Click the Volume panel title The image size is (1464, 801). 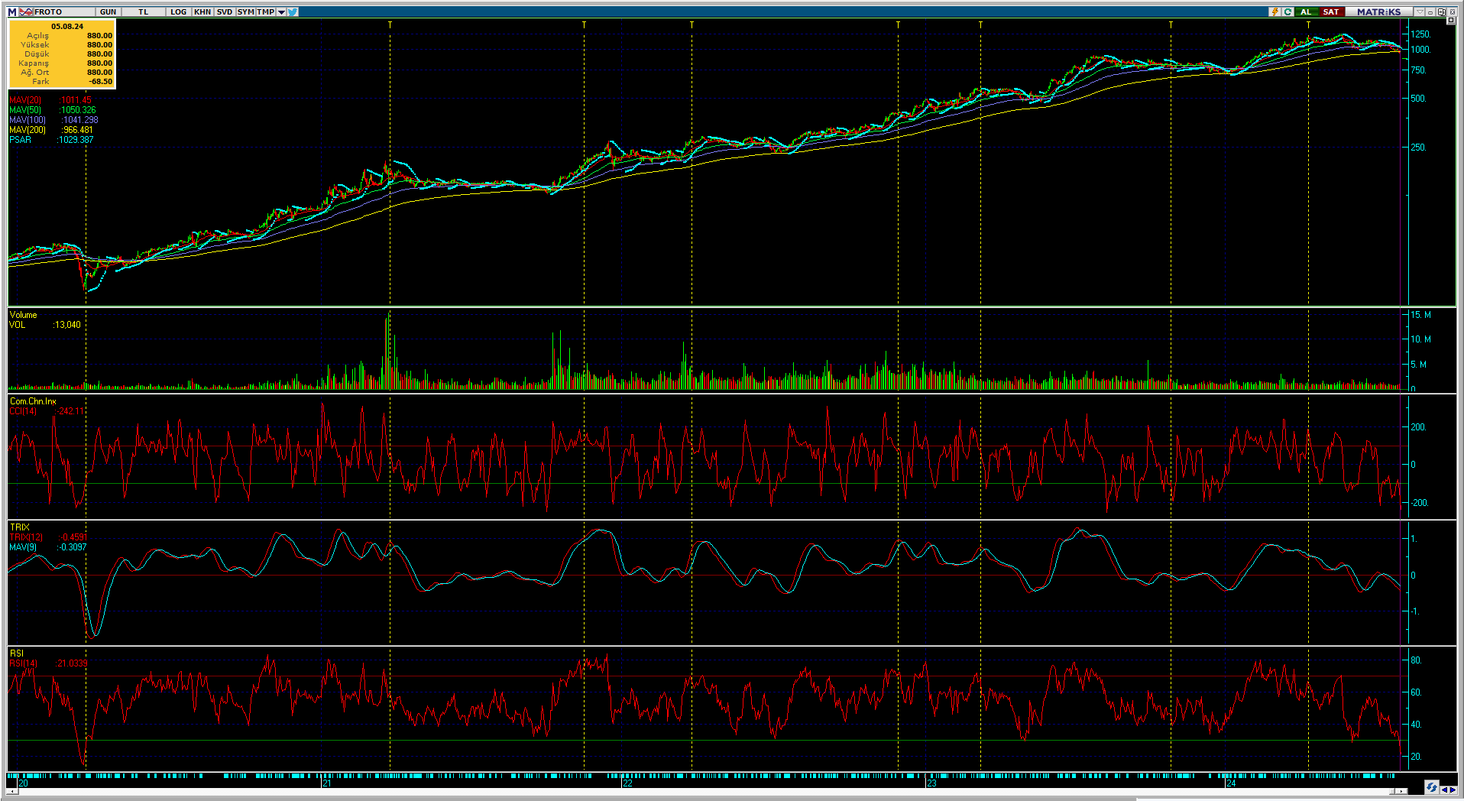pyautogui.click(x=23, y=315)
